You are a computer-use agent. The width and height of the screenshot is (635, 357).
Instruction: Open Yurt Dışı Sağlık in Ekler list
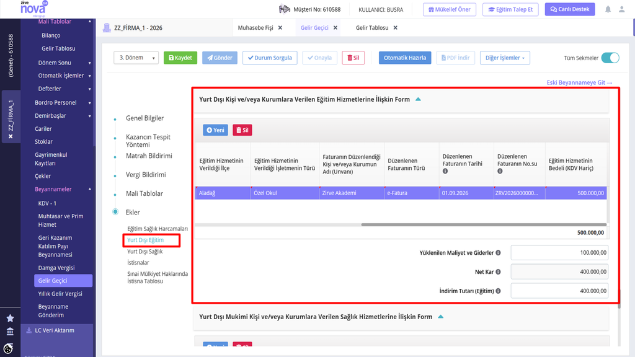coord(145,252)
